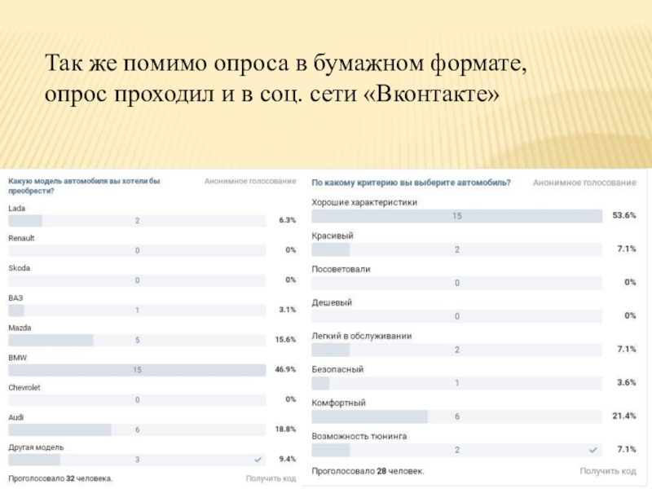
Task: Click the label Chevrolet
Action: 24,388
